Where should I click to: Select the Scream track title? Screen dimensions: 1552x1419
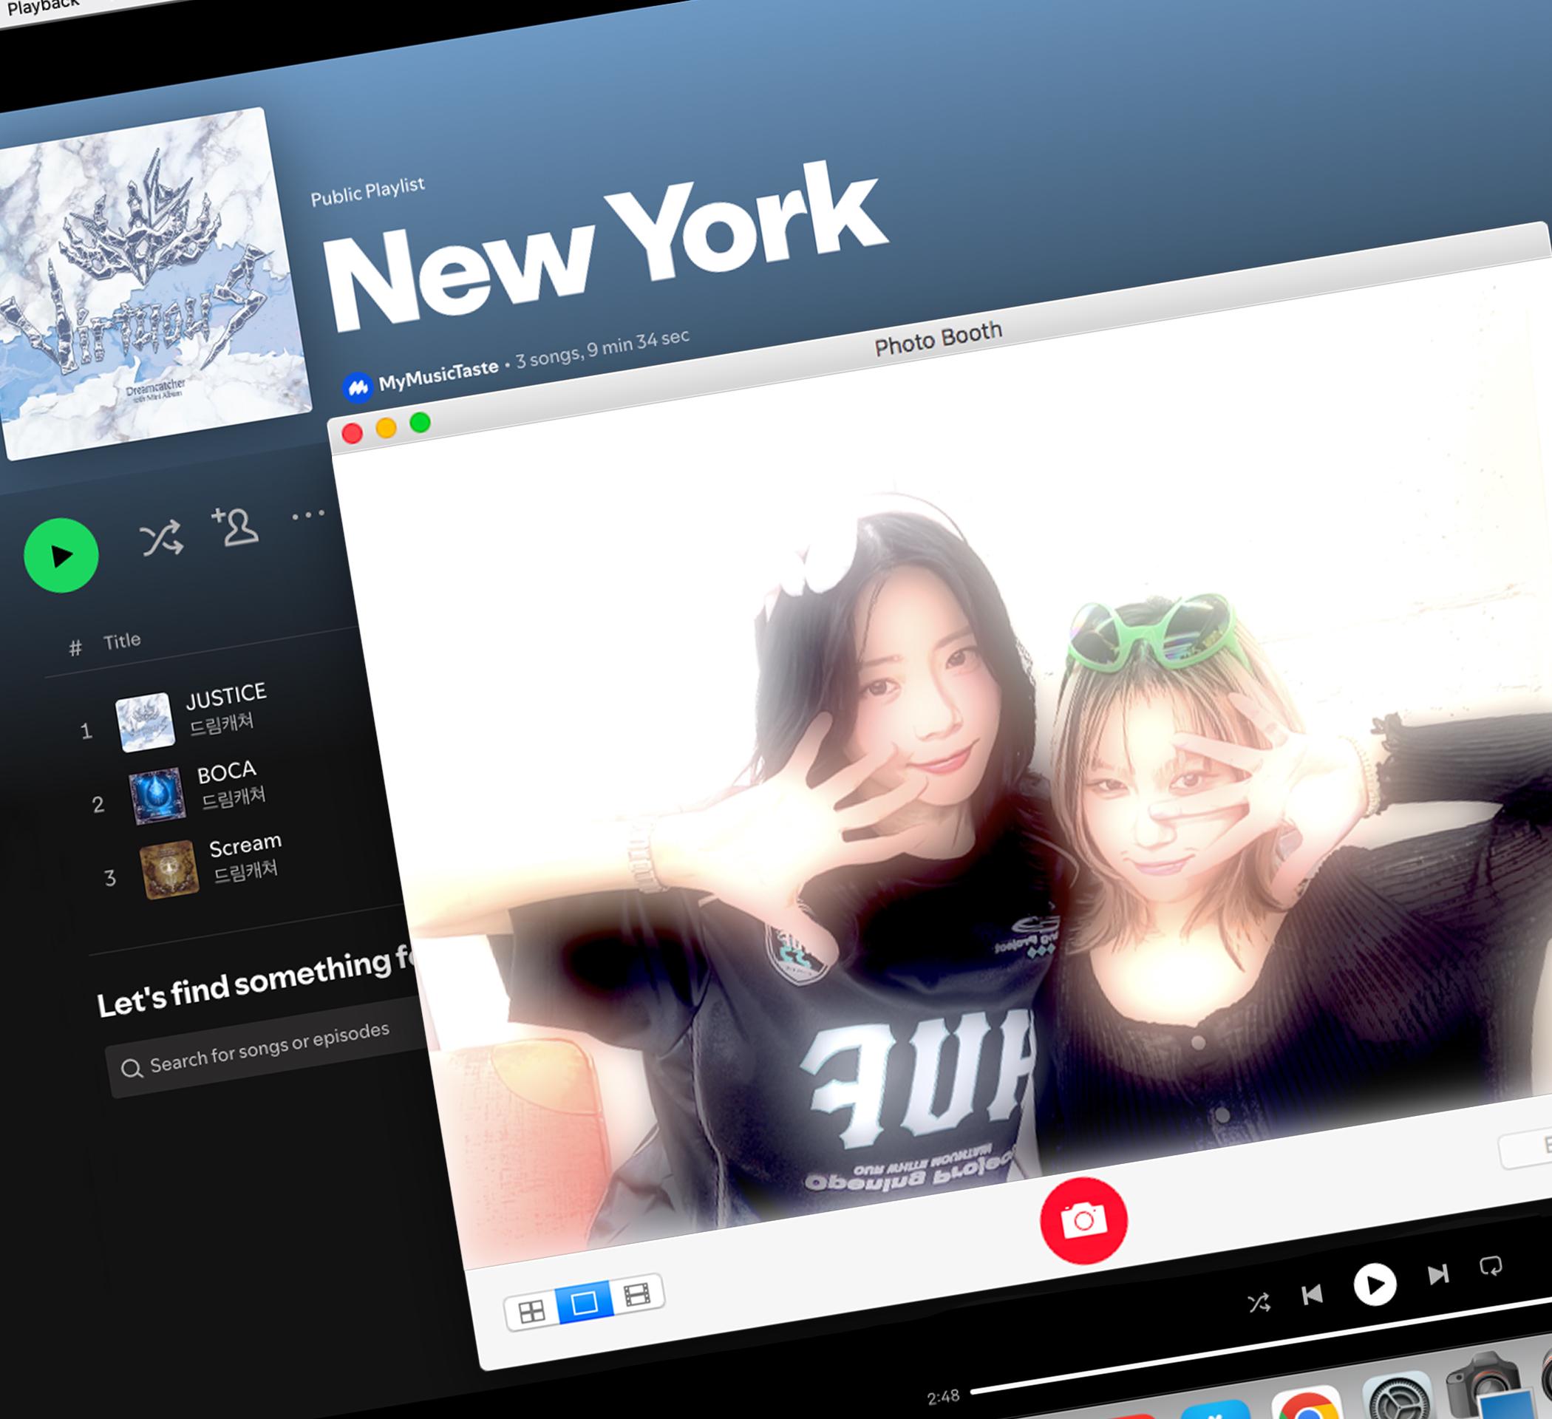click(245, 845)
